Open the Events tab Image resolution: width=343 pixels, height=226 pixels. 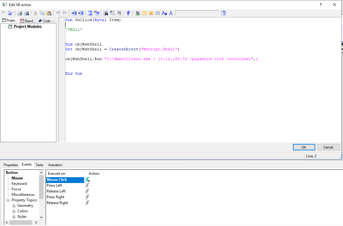pyautogui.click(x=27, y=164)
